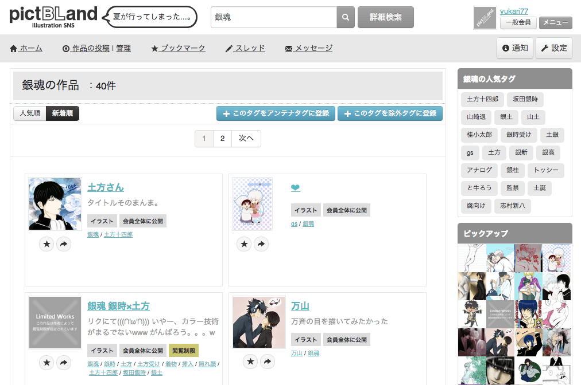
Task: Click the pictBLand logo
Action: click(x=53, y=17)
